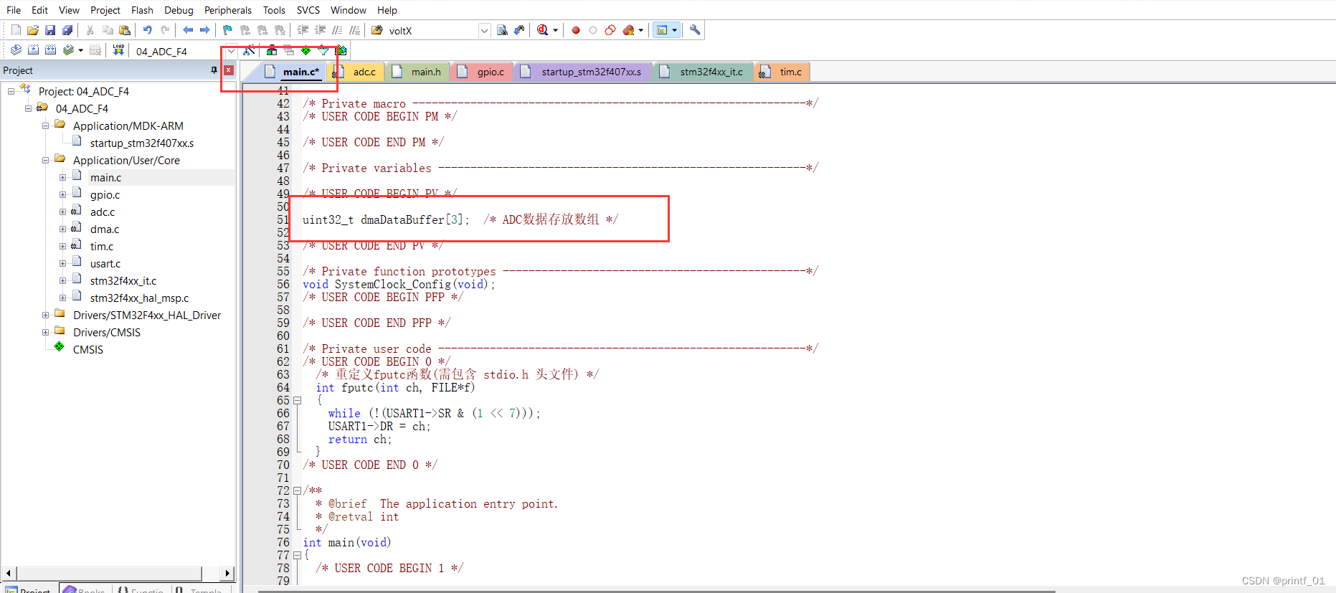The width and height of the screenshot is (1336, 593).
Task: Create a new file with toolbar icon
Action: (x=16, y=30)
